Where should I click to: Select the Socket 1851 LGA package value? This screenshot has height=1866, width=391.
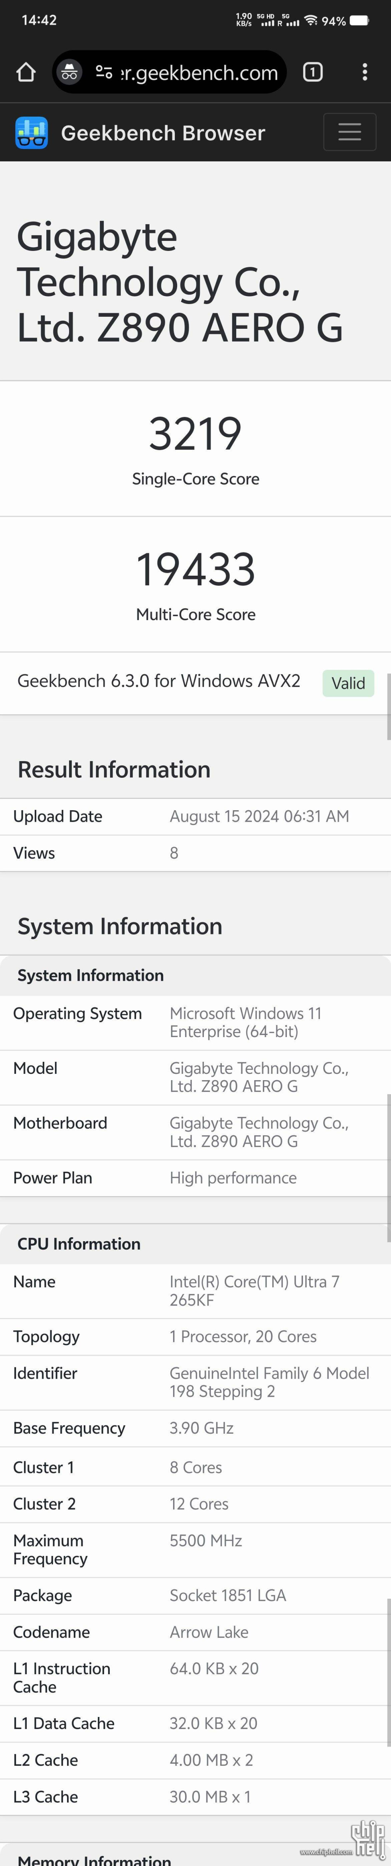pos(227,1595)
